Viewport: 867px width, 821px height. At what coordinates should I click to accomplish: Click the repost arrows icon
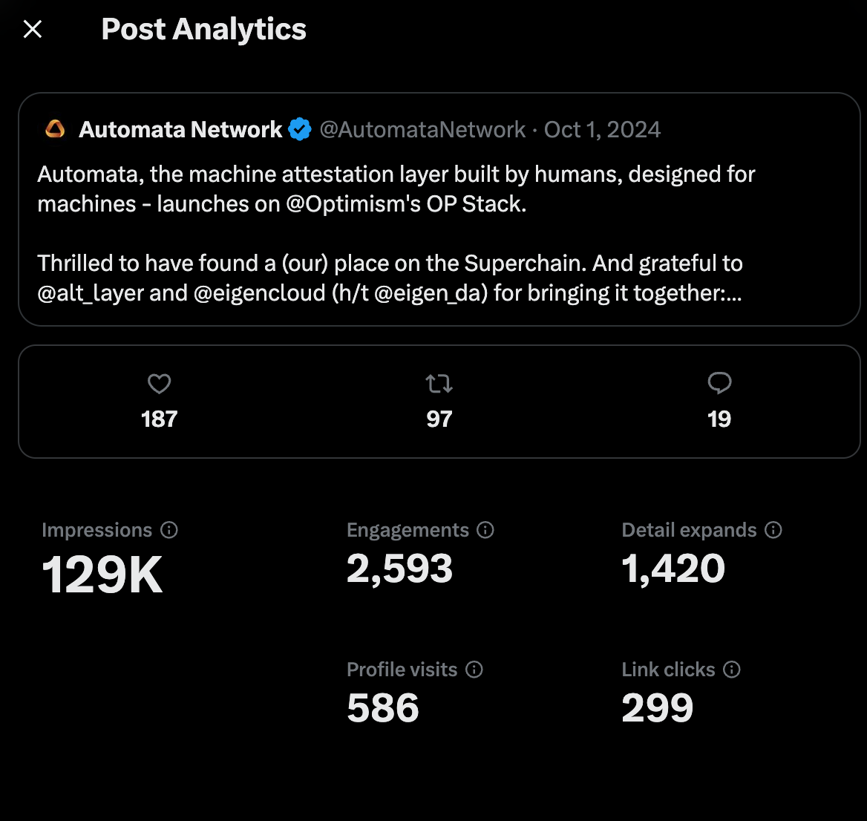click(x=439, y=384)
